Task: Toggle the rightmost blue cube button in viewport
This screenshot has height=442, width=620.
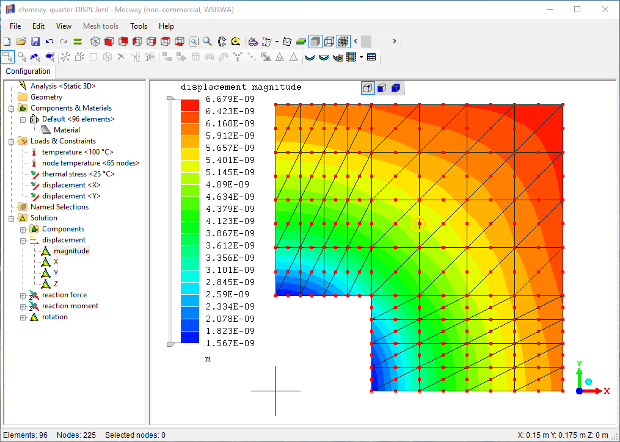Action: (396, 88)
